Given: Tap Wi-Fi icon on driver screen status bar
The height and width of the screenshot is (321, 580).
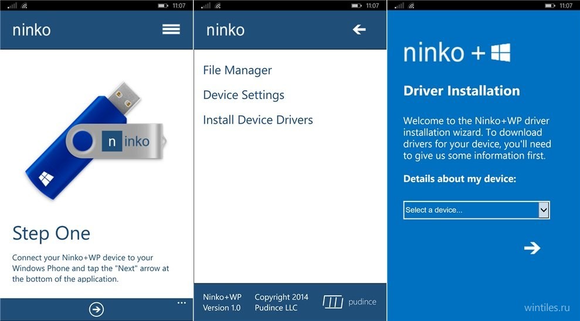Looking at the screenshot, I should (412, 5).
